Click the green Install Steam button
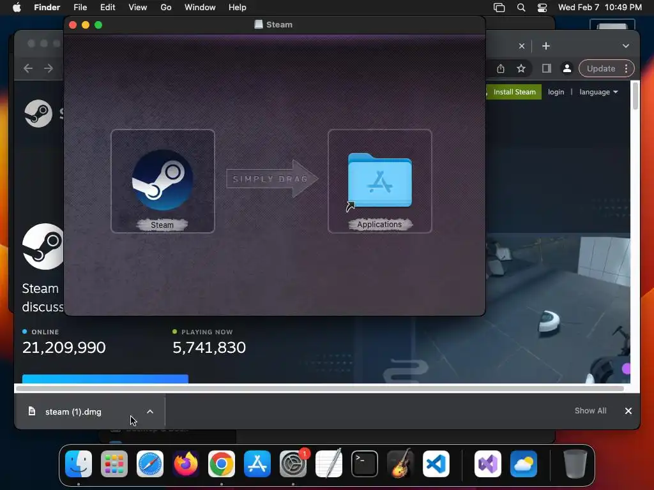Image resolution: width=654 pixels, height=490 pixels. pyautogui.click(x=514, y=92)
